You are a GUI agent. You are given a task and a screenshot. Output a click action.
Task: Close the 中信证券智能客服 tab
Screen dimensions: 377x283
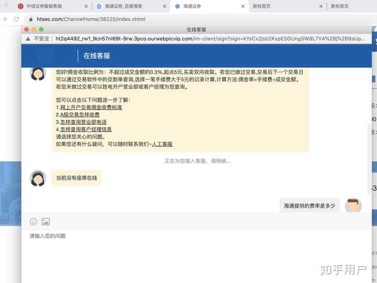(86, 6)
